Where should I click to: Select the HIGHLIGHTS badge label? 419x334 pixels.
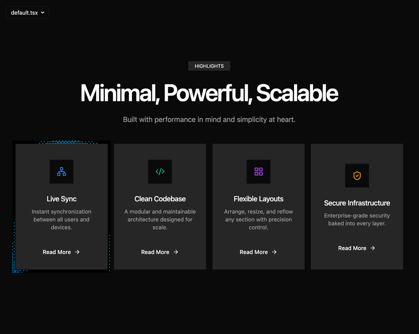tap(209, 66)
